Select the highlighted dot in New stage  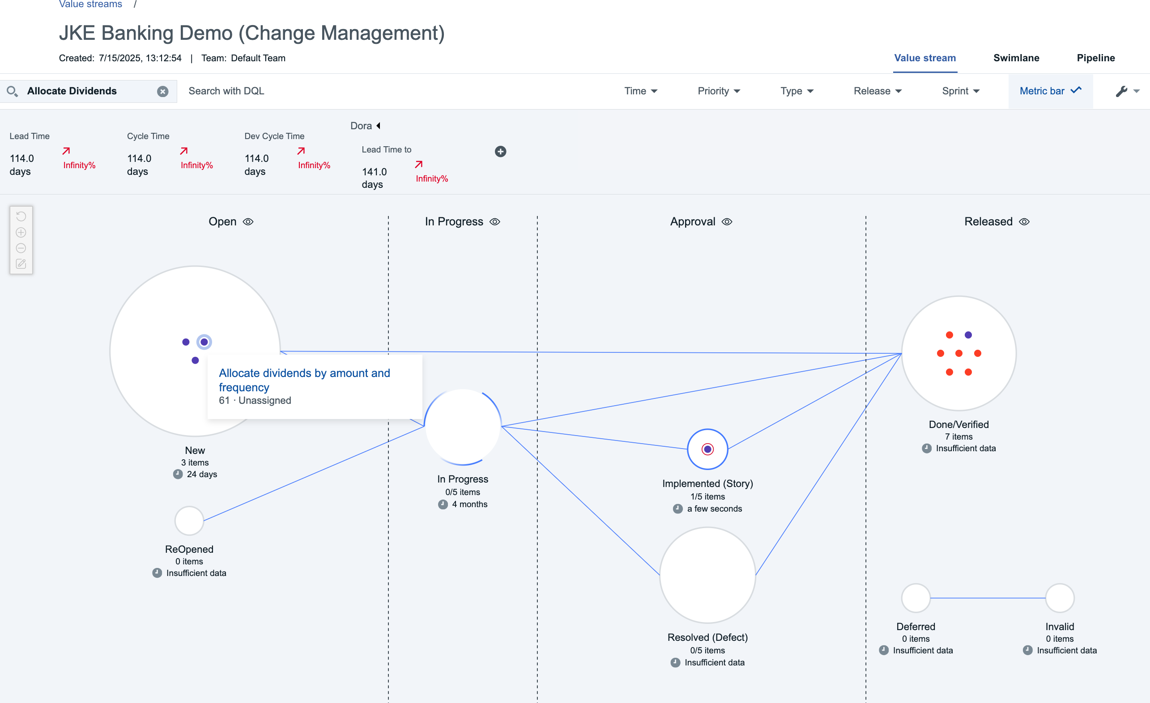pos(204,342)
